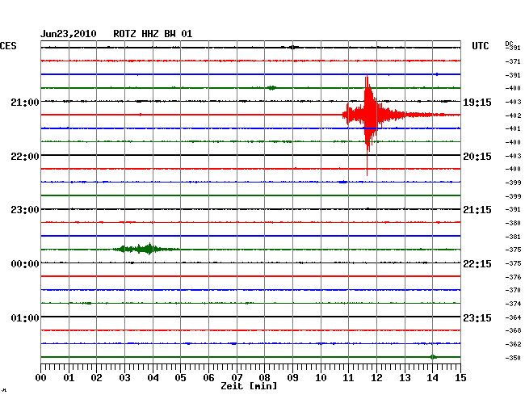Click the 20:15 UTC time label

pyautogui.click(x=477, y=157)
